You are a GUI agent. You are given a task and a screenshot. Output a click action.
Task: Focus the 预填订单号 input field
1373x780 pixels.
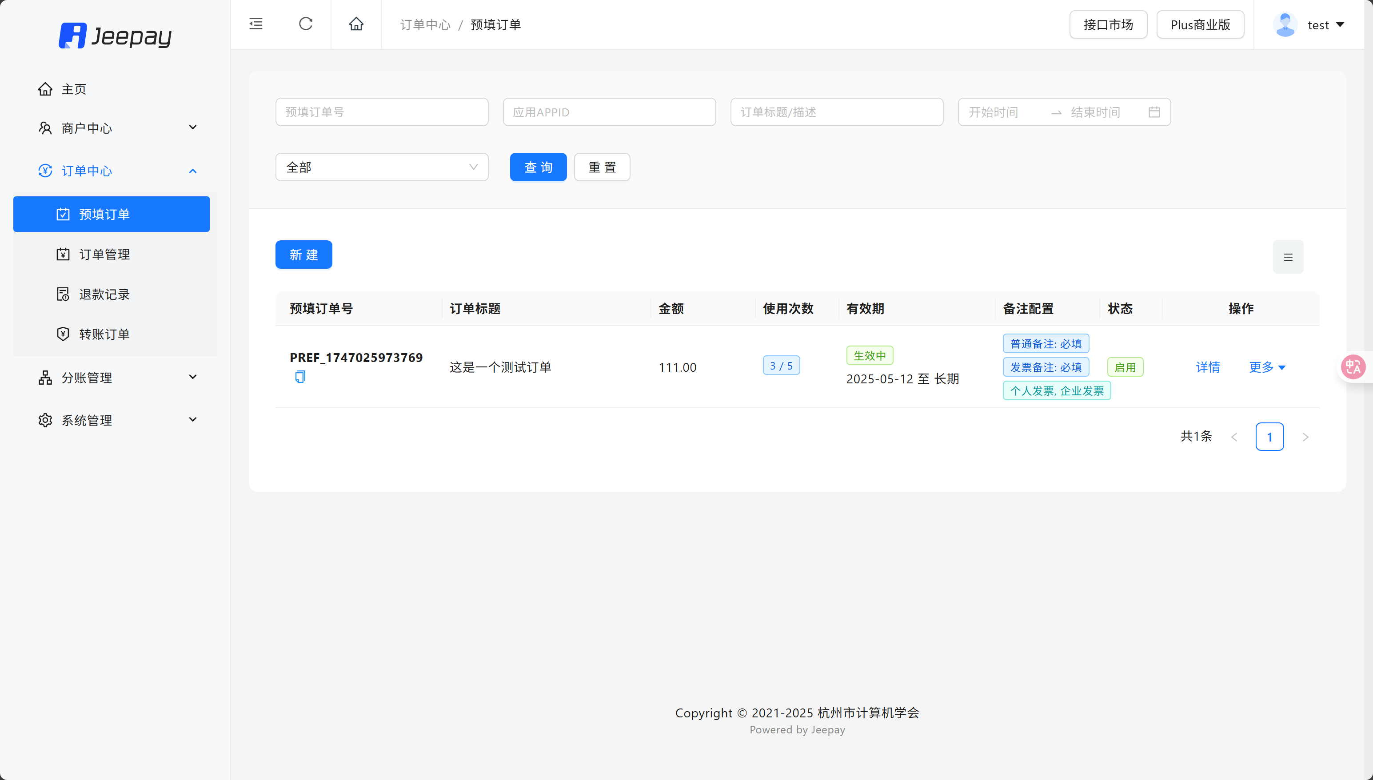[382, 112]
